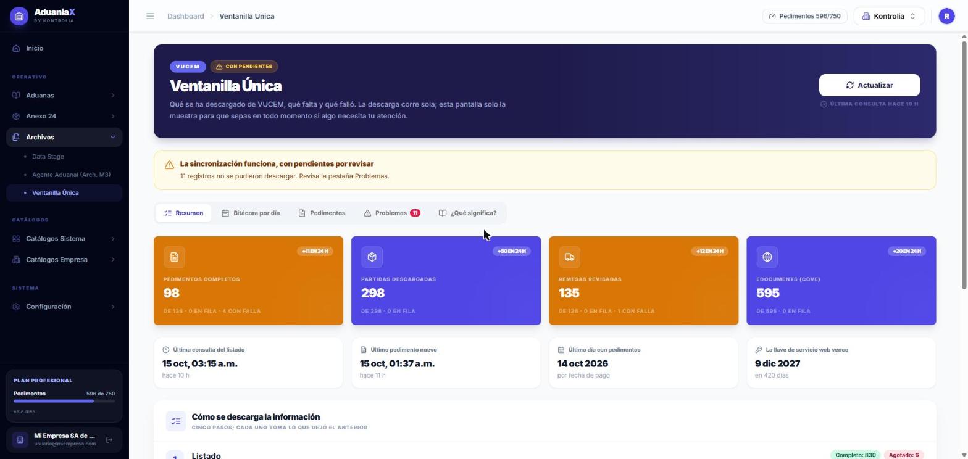
Task: Expand the Anexo 24 chevron
Action: tap(113, 116)
